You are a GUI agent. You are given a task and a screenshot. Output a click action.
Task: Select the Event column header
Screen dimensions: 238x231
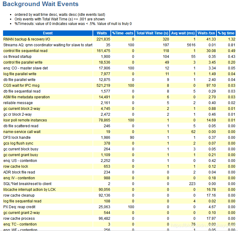coord(48,33)
